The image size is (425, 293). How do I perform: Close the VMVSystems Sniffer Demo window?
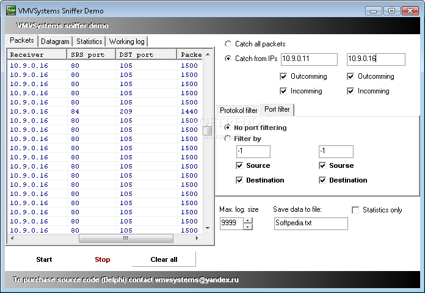point(410,11)
